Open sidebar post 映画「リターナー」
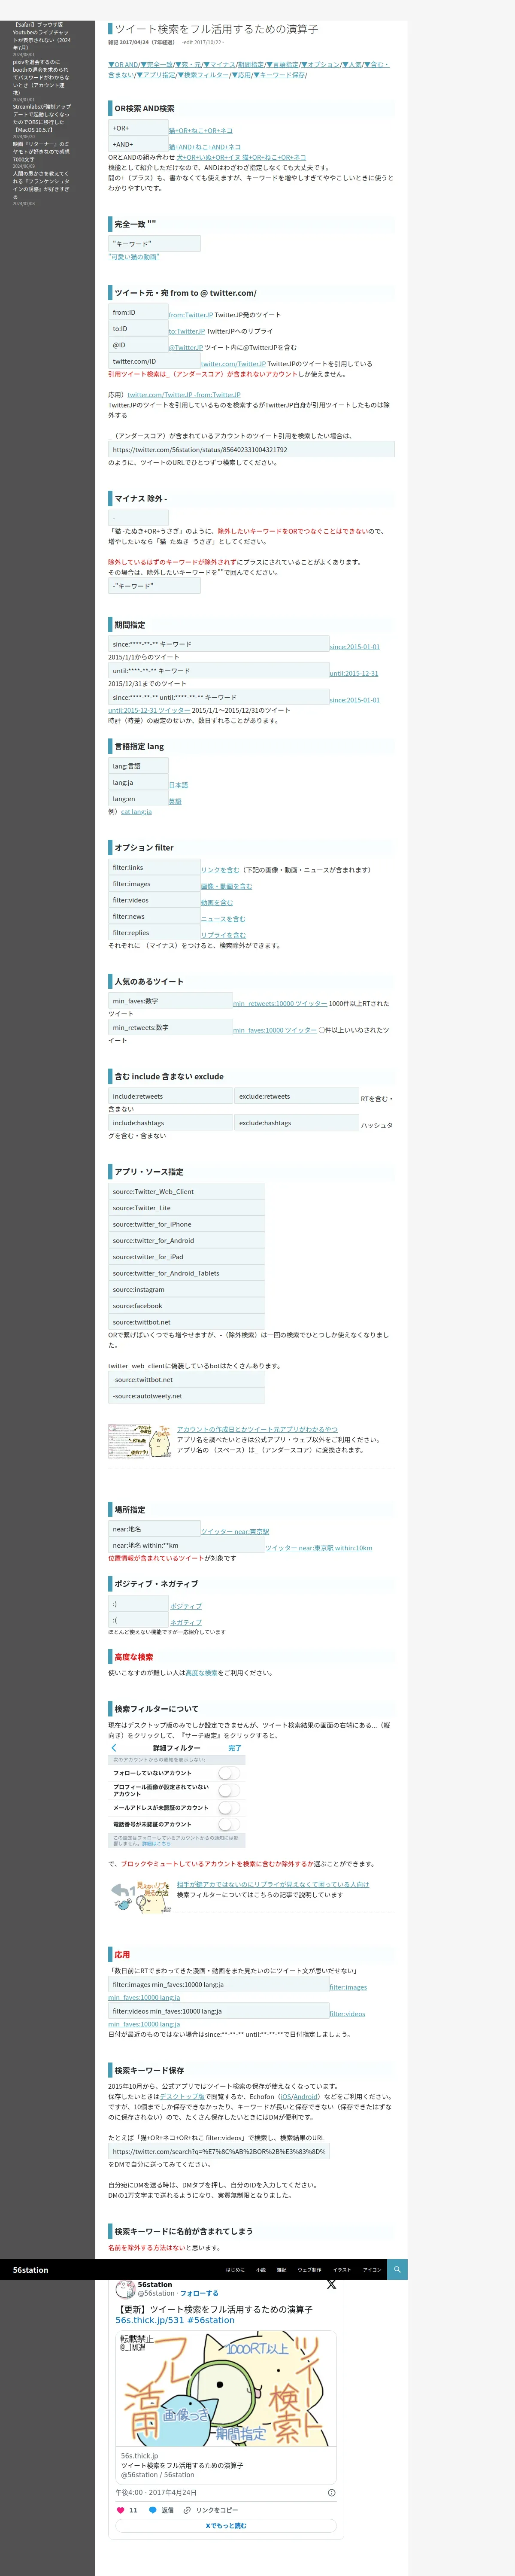The image size is (515, 2576). pyautogui.click(x=42, y=152)
